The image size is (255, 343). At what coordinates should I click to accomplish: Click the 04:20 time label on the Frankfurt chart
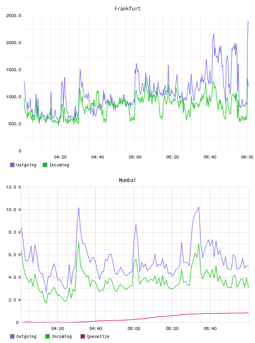[60, 157]
